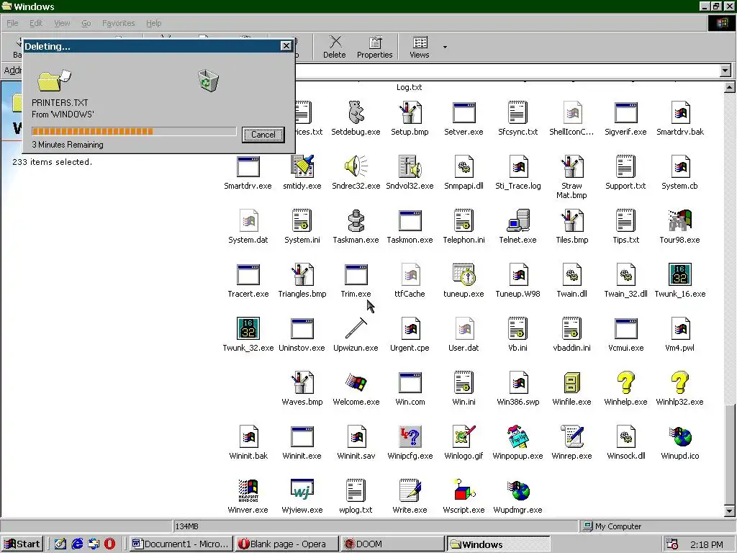This screenshot has width=737, height=553.
Task: Click the deletion progress bar
Action: 134,131
